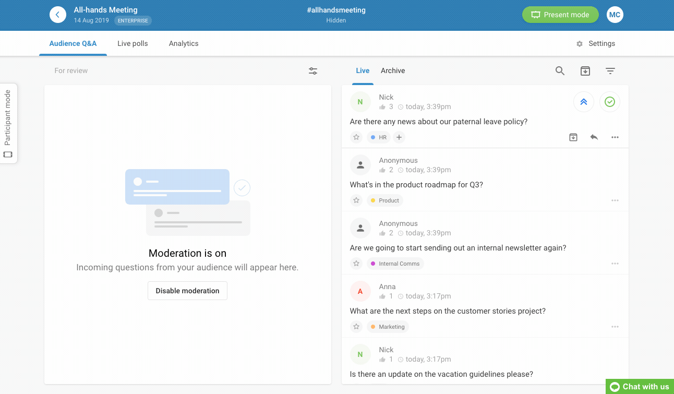Open more options for product roadmap question
674x394 pixels.
[x=615, y=200]
